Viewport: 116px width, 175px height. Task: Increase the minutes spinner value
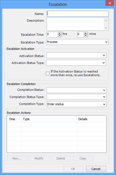pyautogui.click(x=86, y=33)
